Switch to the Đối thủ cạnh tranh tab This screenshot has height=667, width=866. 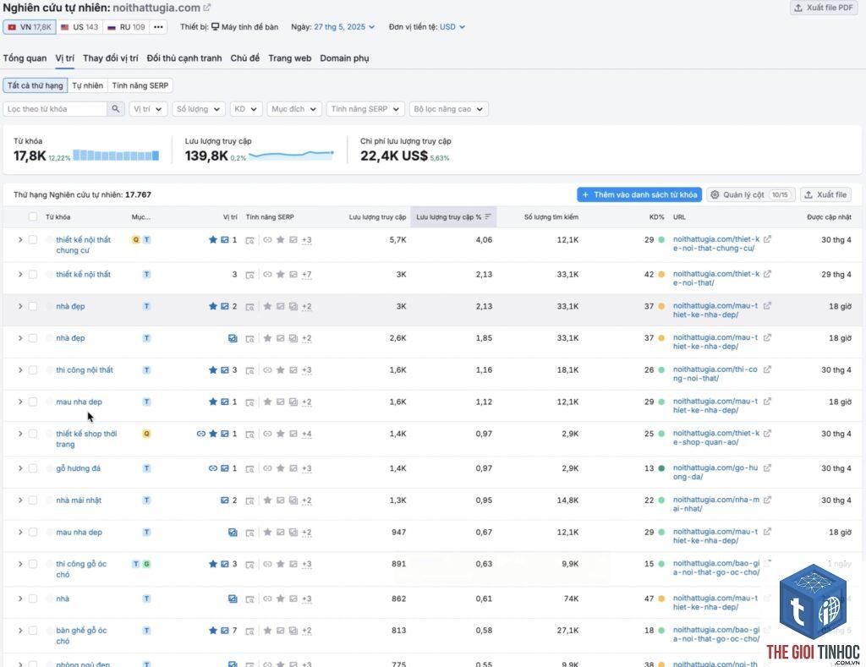point(184,58)
